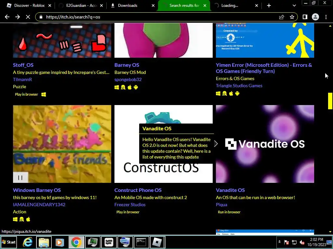Click Vanadite OS 'Run in browser' label
Image resolution: width=333 pixels, height=249 pixels.
(x=229, y=212)
